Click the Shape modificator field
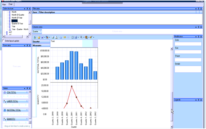The width and height of the screenshot is (206, 129). click(188, 60)
